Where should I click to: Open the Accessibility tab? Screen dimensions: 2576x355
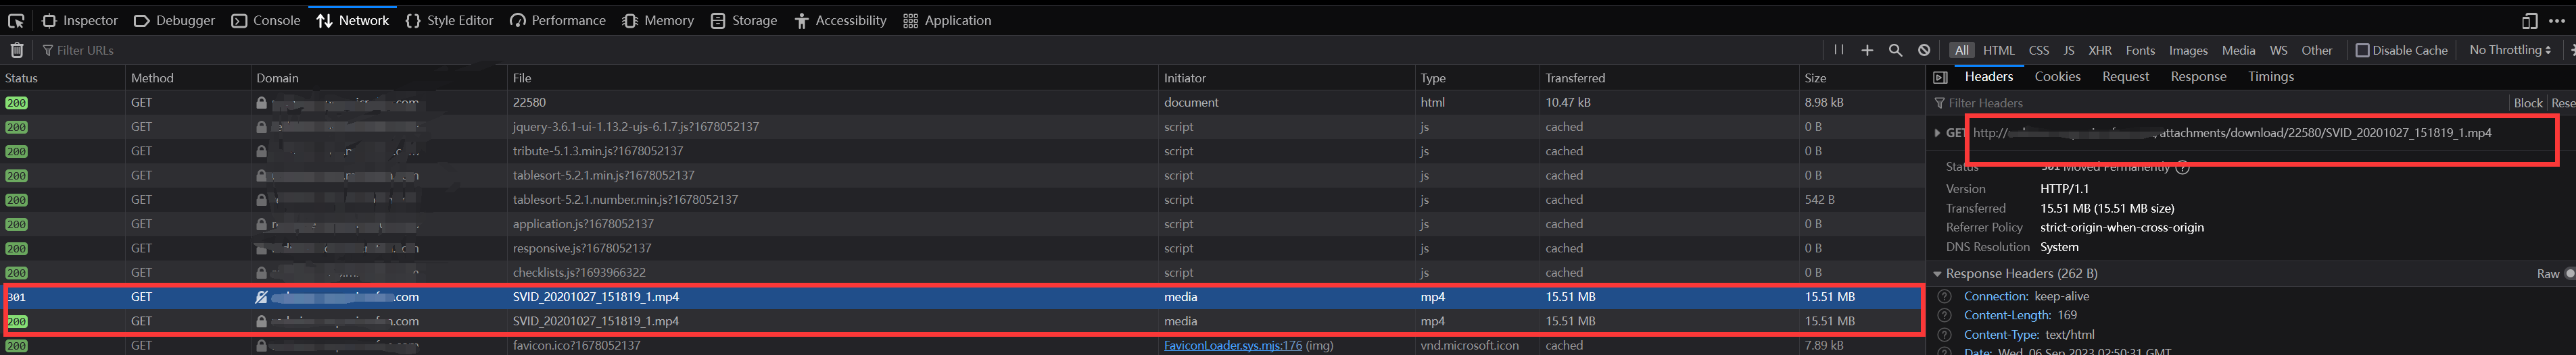(x=840, y=20)
